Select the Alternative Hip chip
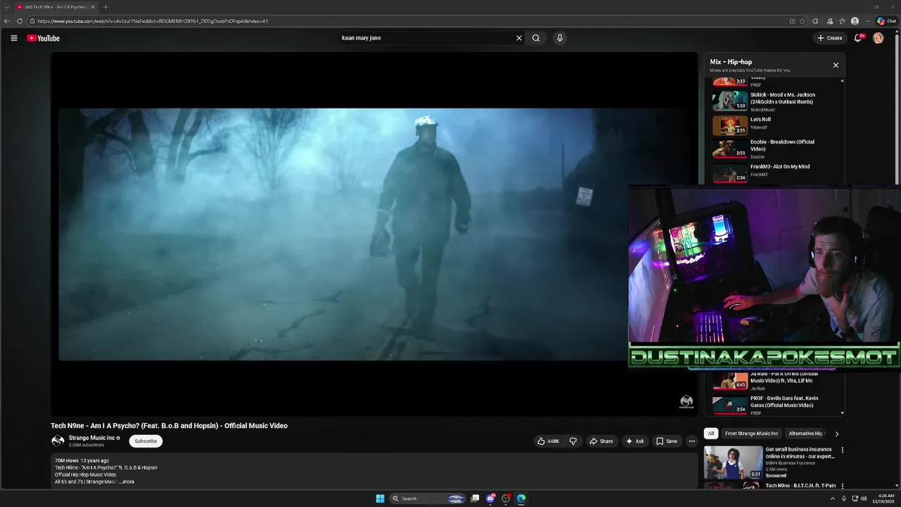The width and height of the screenshot is (901, 507). pyautogui.click(x=807, y=434)
